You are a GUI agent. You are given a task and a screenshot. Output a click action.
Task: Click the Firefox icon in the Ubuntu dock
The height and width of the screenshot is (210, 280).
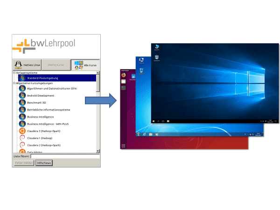point(124,75)
